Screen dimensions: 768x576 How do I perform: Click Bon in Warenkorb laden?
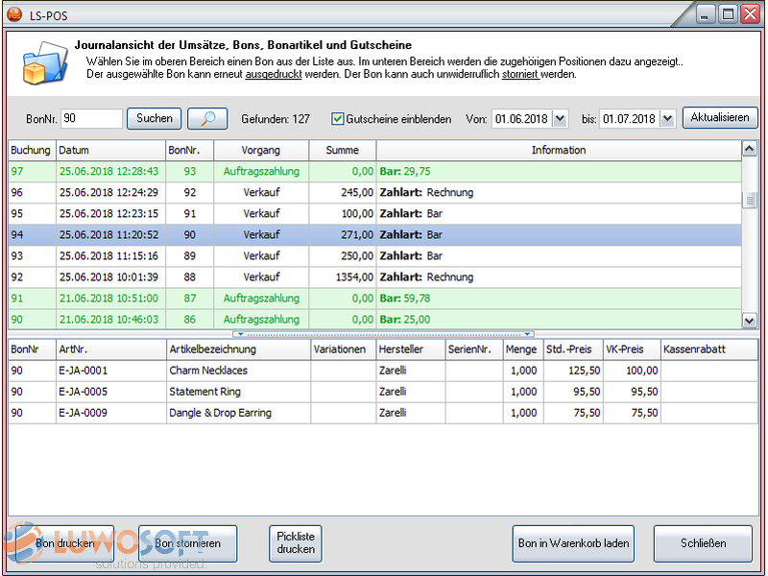[574, 543]
